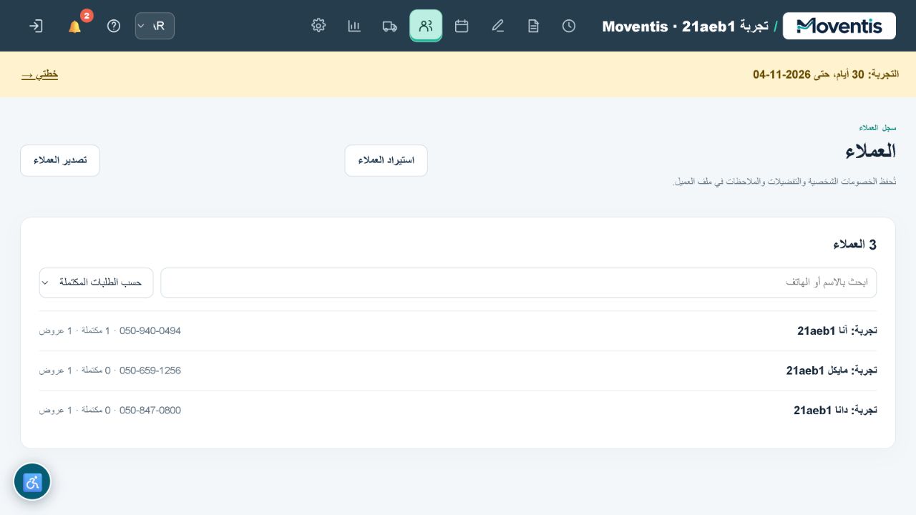
Task: Open the notifications bell
Action: (x=74, y=26)
